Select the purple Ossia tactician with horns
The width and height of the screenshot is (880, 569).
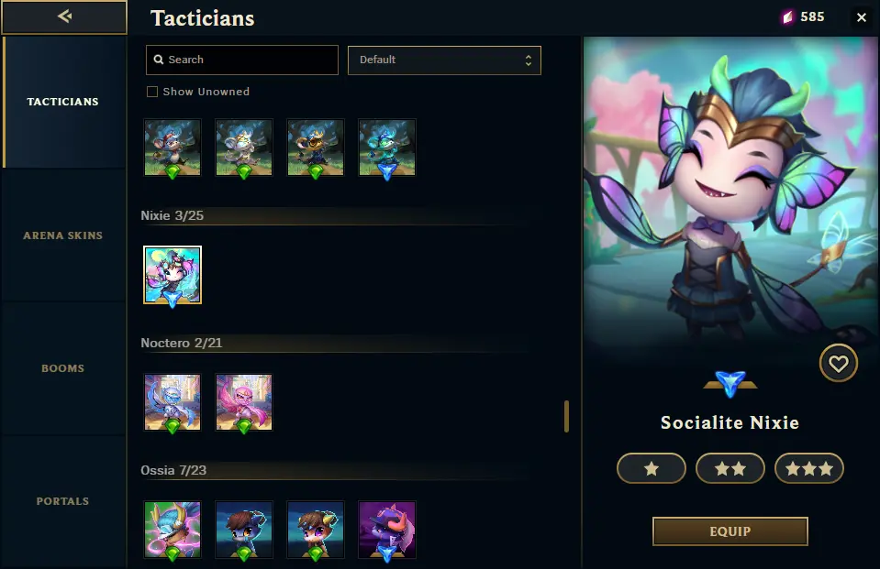387,529
